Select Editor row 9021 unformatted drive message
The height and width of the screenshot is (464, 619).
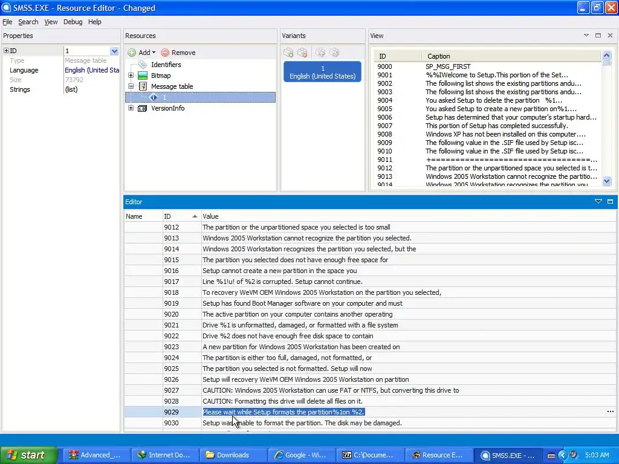coord(370,325)
